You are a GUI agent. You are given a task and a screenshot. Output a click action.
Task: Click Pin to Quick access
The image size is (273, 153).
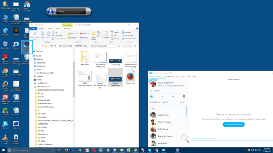pyautogui.click(x=34, y=36)
